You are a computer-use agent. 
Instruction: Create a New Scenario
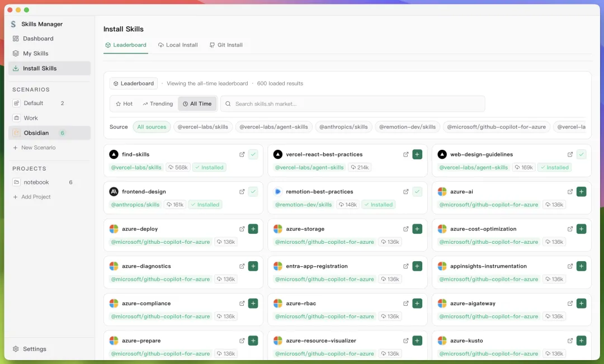(34, 148)
